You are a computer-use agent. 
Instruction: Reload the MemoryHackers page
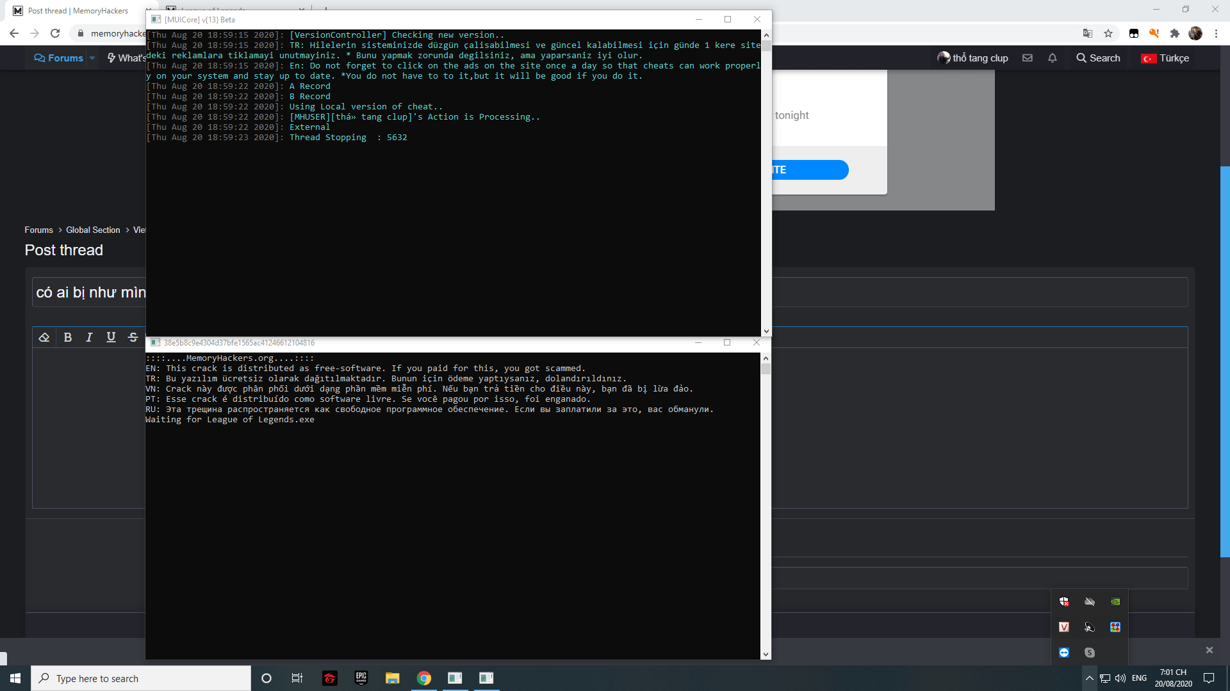click(55, 33)
